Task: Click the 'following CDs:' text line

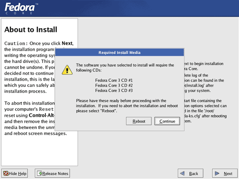Action: 89,70
